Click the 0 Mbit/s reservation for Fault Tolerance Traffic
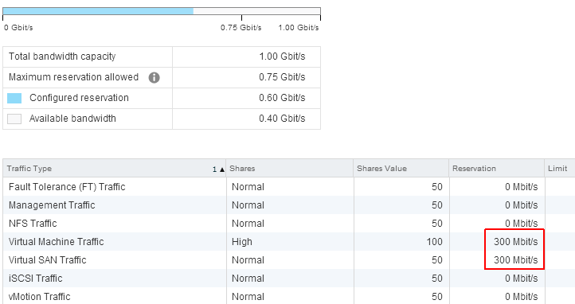The width and height of the screenshot is (575, 304). [x=521, y=187]
